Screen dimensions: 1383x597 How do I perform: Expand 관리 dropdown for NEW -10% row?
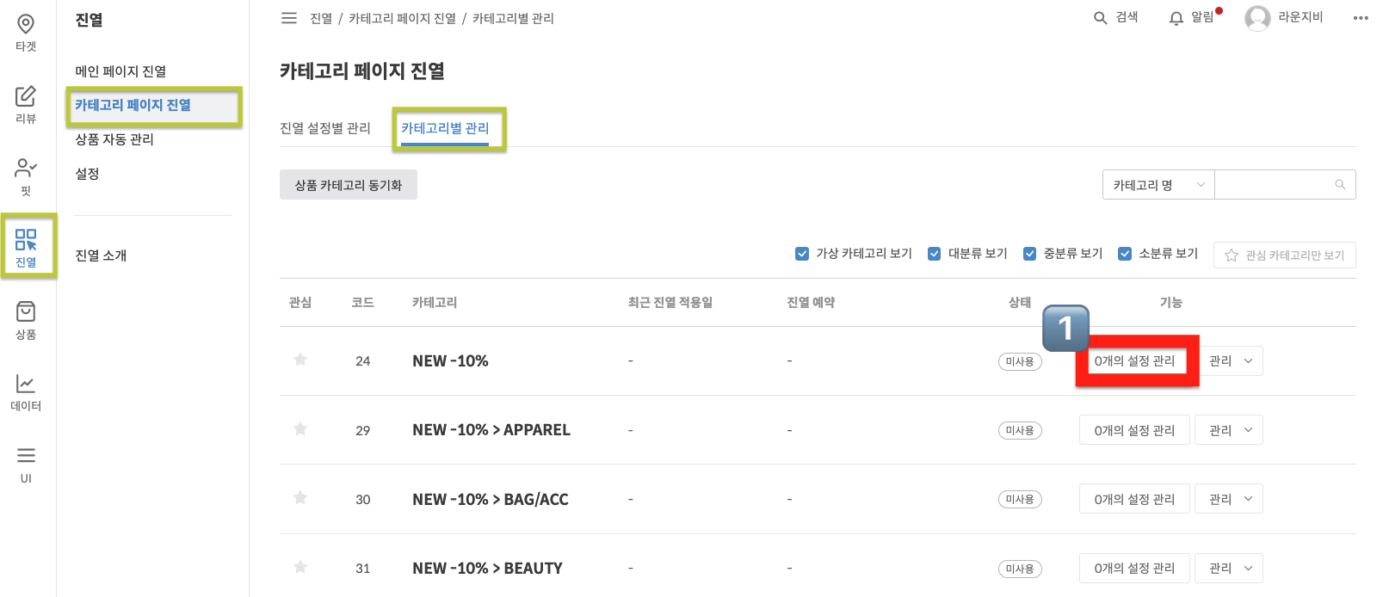point(1229,361)
